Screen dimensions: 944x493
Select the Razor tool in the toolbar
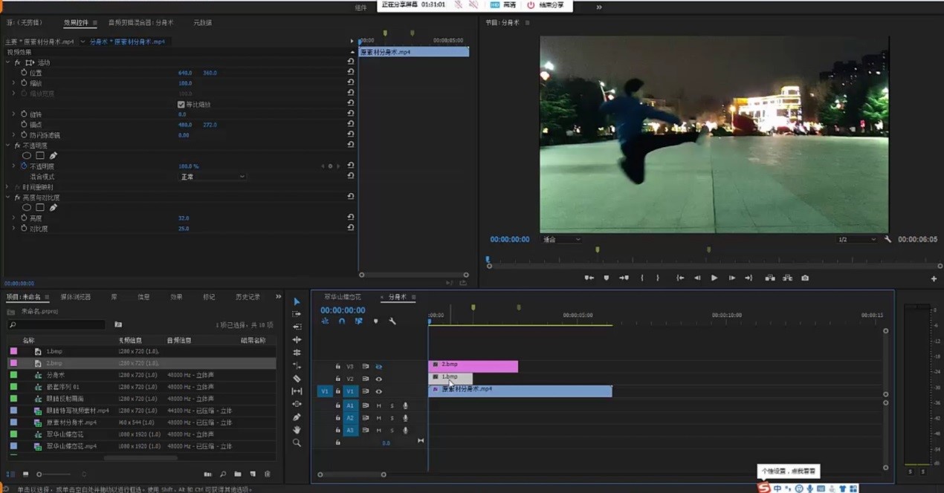pos(297,379)
